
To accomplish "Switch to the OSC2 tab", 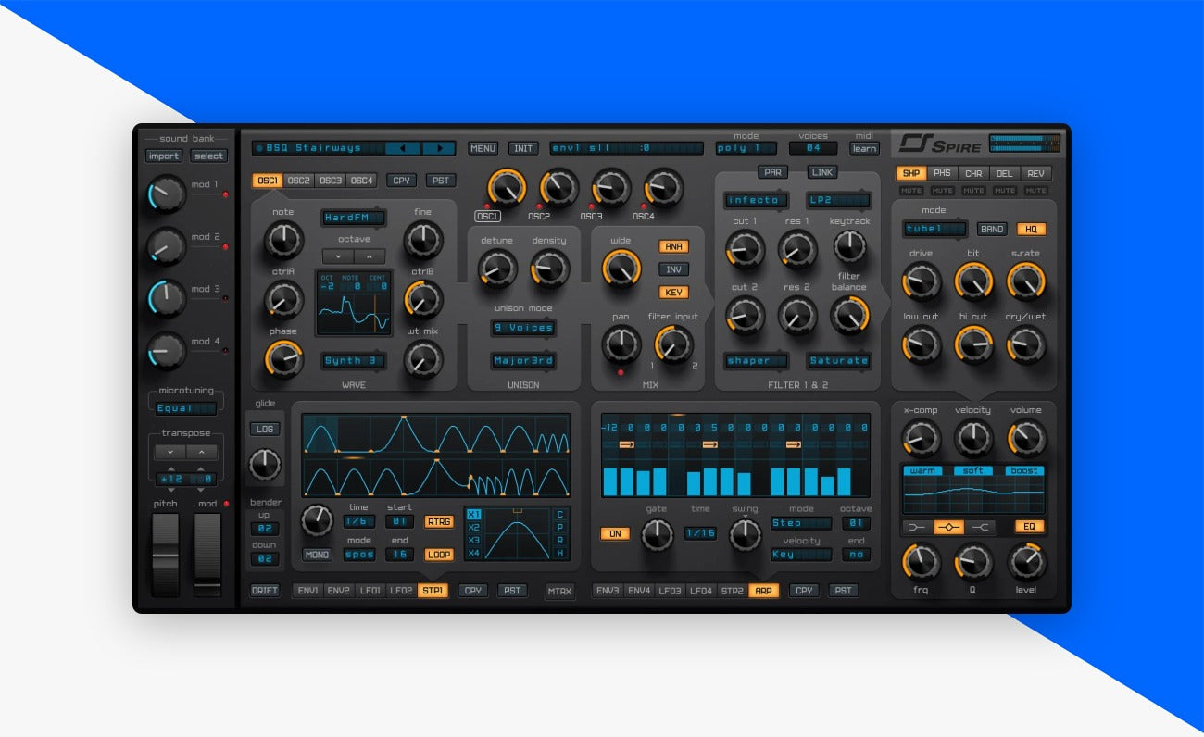I will (x=298, y=181).
